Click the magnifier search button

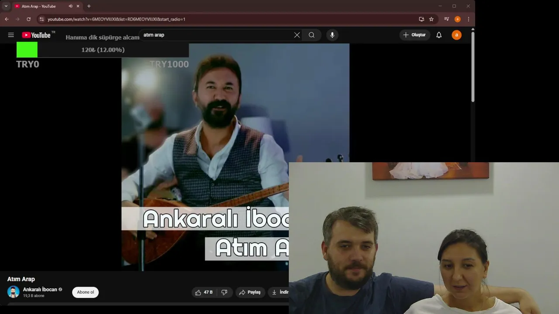point(311,35)
